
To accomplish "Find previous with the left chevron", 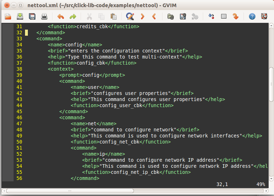I will (154, 16).
